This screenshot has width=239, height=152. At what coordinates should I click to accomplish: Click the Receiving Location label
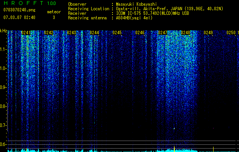89,9
